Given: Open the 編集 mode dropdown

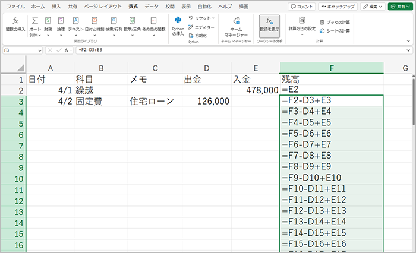Looking at the screenshot, I should [373, 7].
